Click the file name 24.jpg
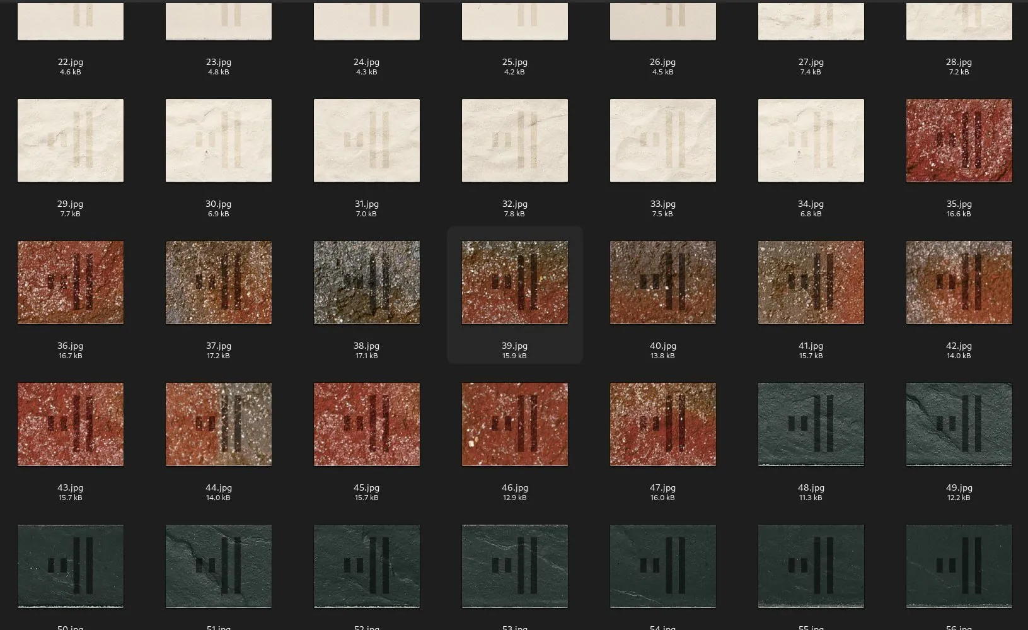This screenshot has height=630, width=1028. point(367,62)
